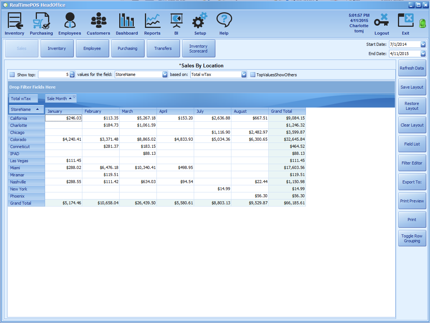430x323 pixels.
Task: Open the Purchasing cart icon
Action: [41, 21]
